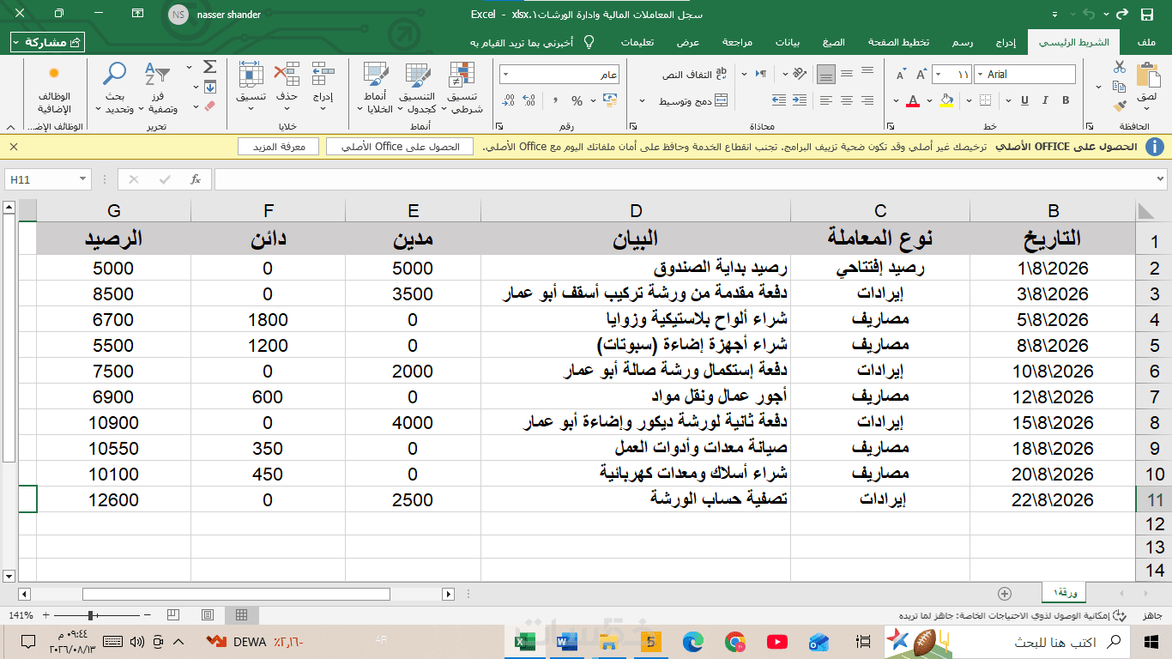Open the Arial font name dropdown
This screenshot has height=659, width=1172.
[x=981, y=75]
